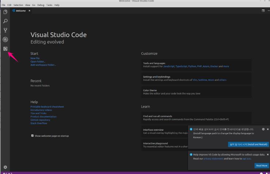Click the feedback smiley in status bar
This screenshot has width=270, height=174.
point(261,173)
